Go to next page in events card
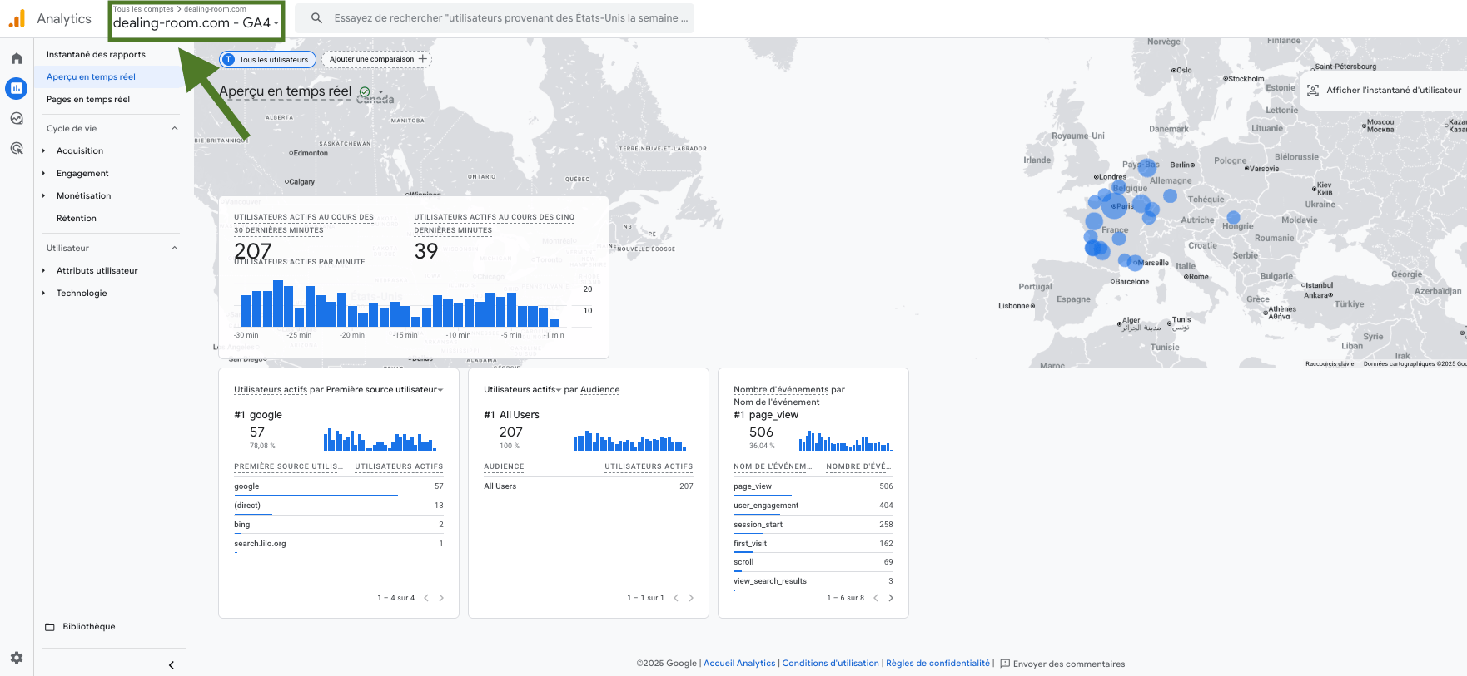Viewport: 1467px width, 676px height. 891,598
